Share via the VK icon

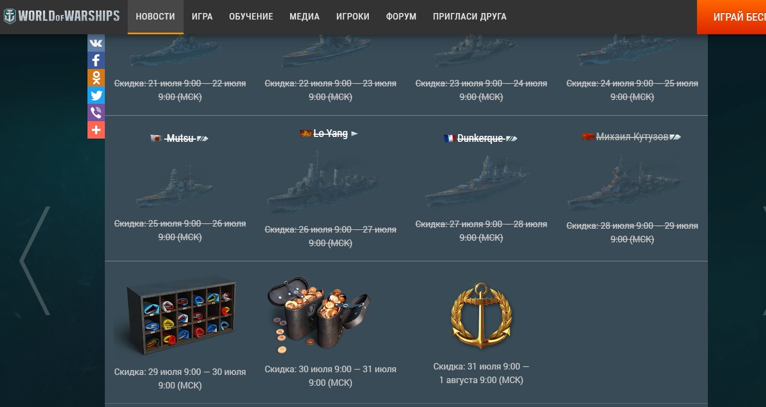pos(96,43)
